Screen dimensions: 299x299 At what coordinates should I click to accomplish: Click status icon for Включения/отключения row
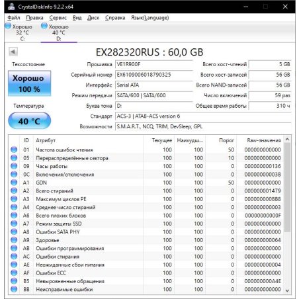pos(14,174)
